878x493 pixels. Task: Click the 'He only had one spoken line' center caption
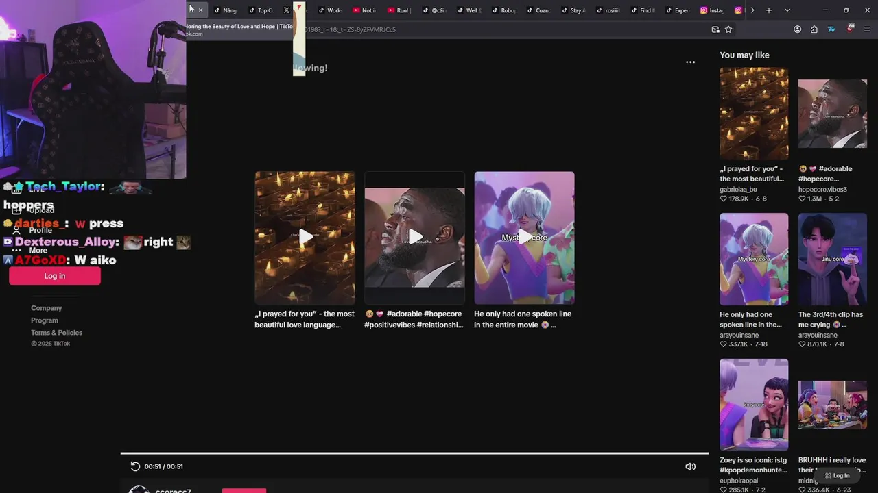tap(523, 319)
